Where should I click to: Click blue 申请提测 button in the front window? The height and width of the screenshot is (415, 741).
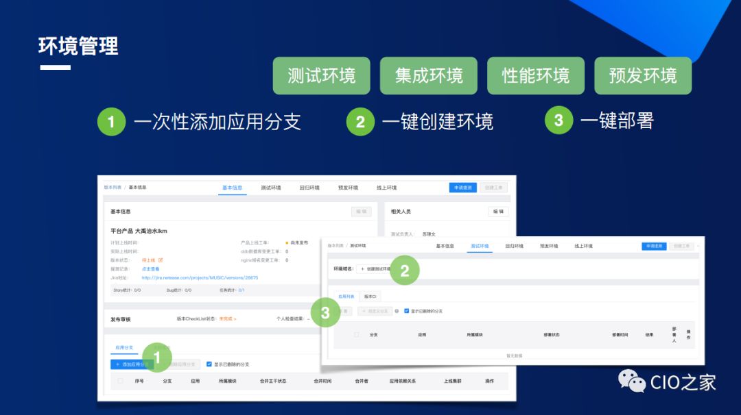[654, 246]
